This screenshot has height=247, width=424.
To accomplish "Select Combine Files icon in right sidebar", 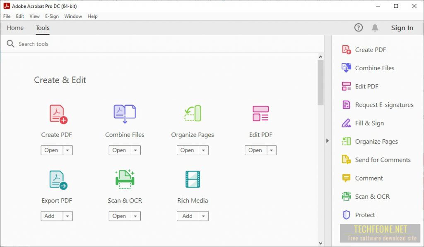I will click(347, 68).
